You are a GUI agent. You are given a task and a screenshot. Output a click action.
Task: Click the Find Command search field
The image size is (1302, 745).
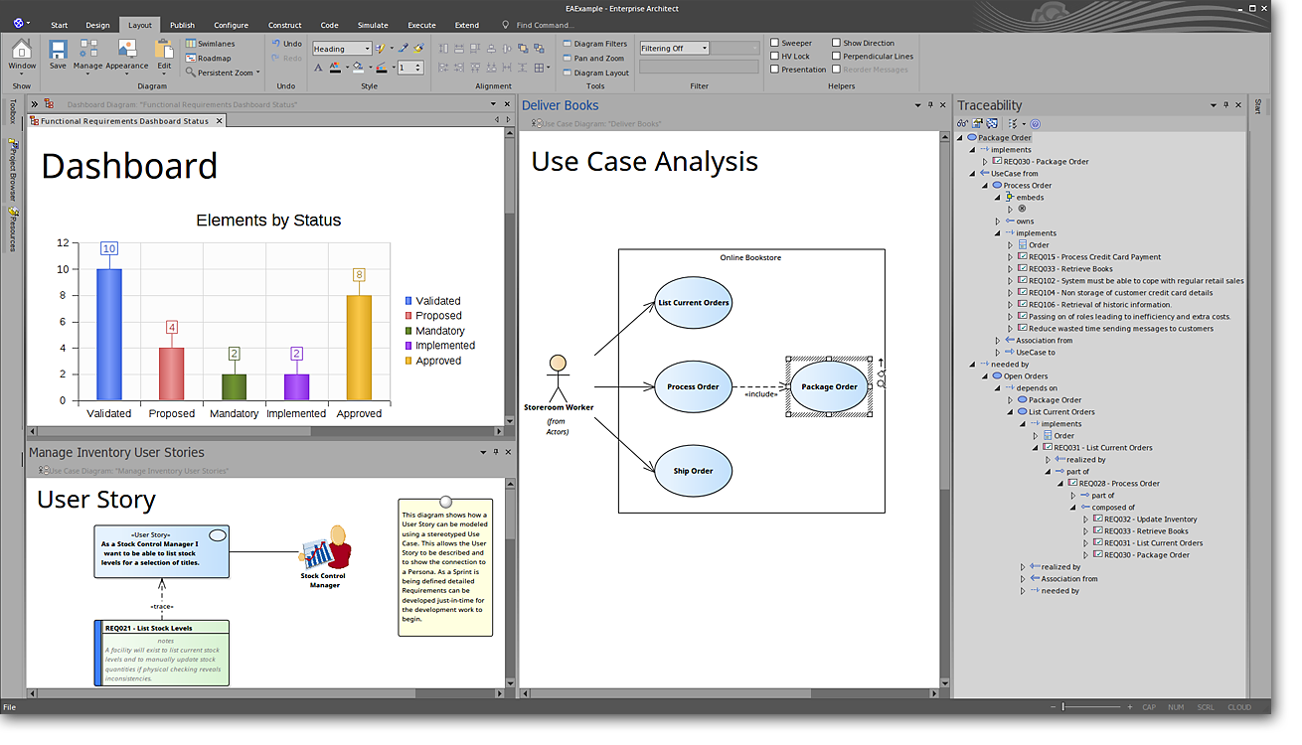pyautogui.click(x=545, y=25)
